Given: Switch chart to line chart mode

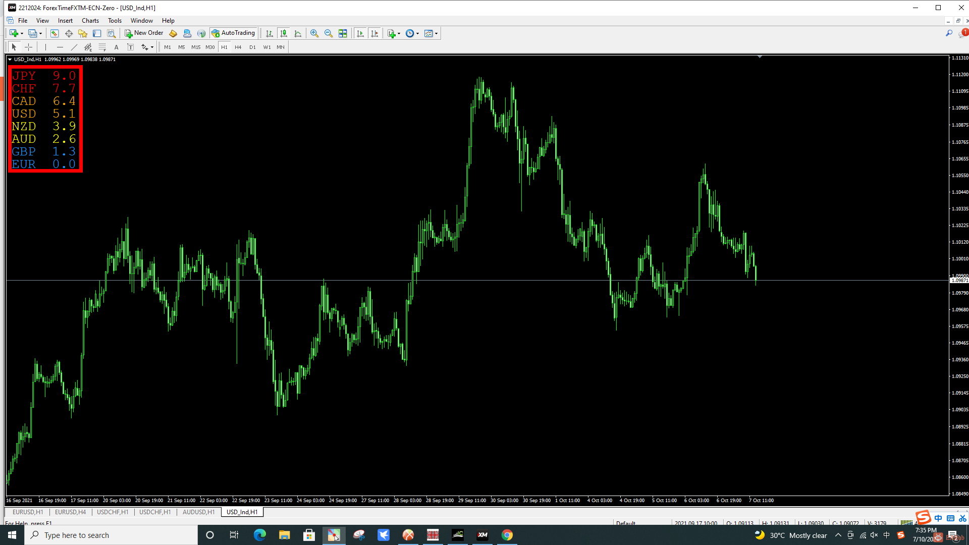Looking at the screenshot, I should click(298, 33).
